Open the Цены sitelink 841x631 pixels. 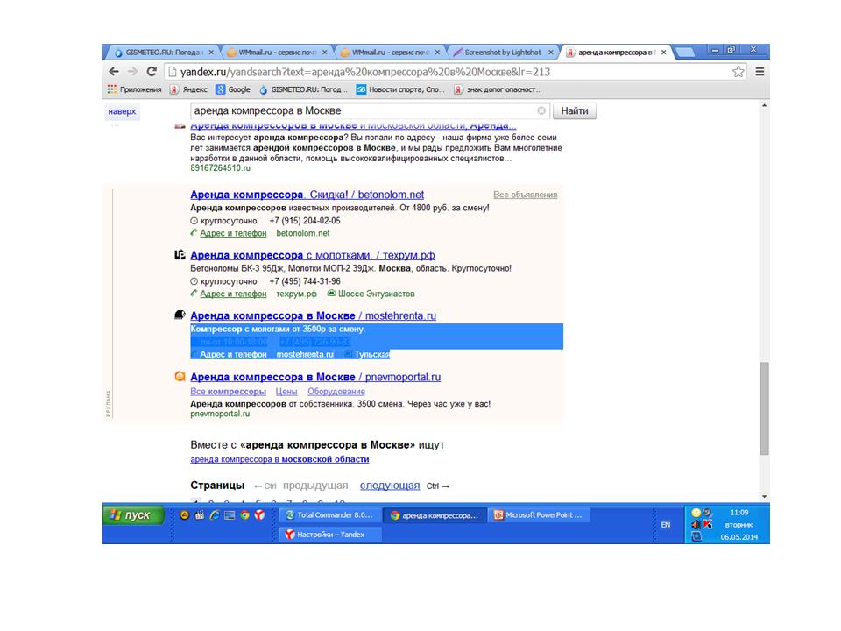pos(286,392)
